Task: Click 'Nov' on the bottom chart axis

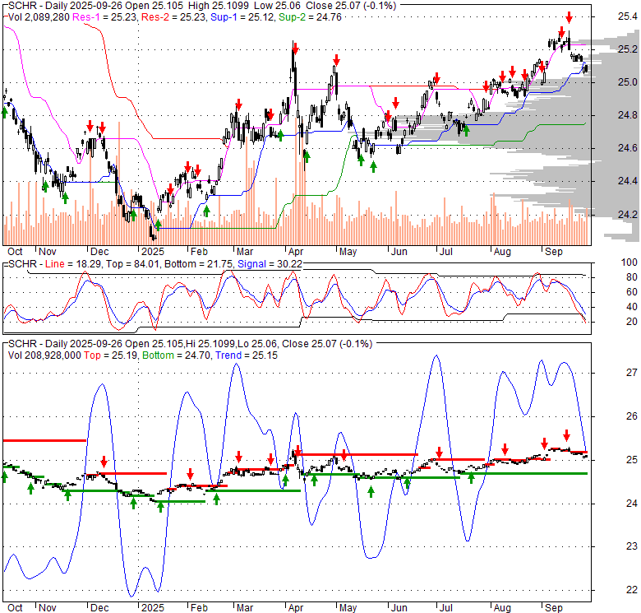Action: pyautogui.click(x=48, y=608)
